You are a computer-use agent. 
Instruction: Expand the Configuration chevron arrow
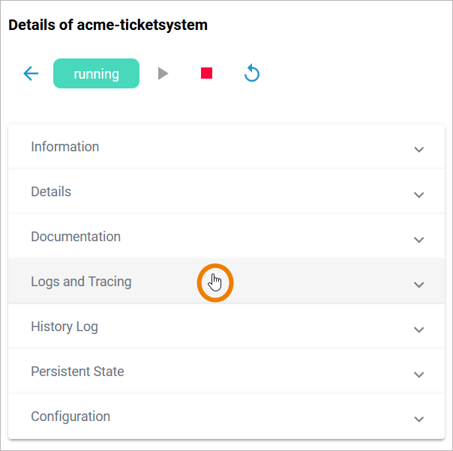click(x=419, y=419)
